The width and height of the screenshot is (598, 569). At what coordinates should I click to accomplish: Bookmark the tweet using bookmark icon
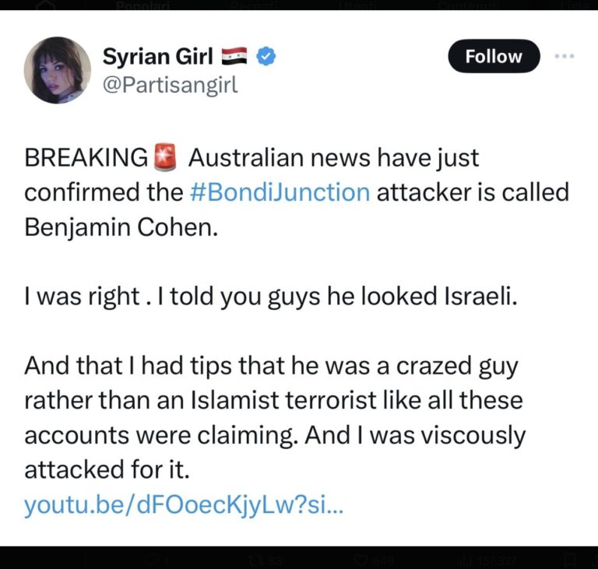pos(569,559)
